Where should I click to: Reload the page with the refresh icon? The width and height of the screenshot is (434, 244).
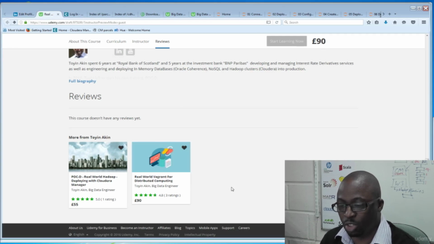pyautogui.click(x=277, y=22)
